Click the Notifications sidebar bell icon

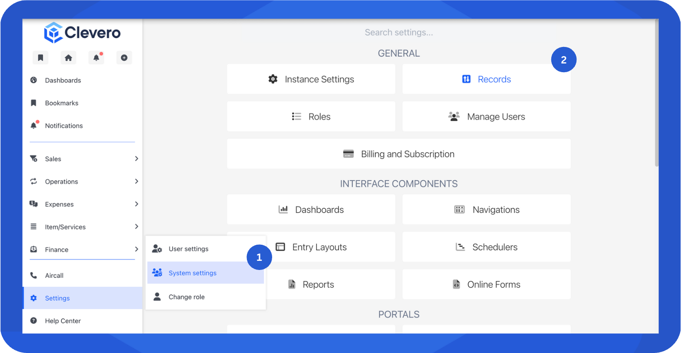click(x=34, y=126)
